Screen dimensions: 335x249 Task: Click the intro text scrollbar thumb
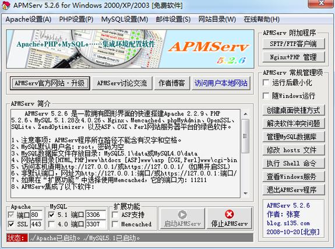point(246,136)
